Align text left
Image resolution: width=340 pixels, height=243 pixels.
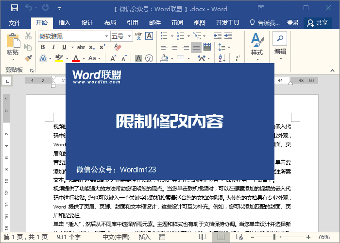coord(164,47)
